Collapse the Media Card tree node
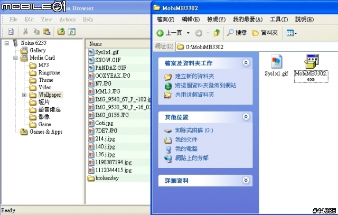The image size is (338, 215). tap(15, 58)
